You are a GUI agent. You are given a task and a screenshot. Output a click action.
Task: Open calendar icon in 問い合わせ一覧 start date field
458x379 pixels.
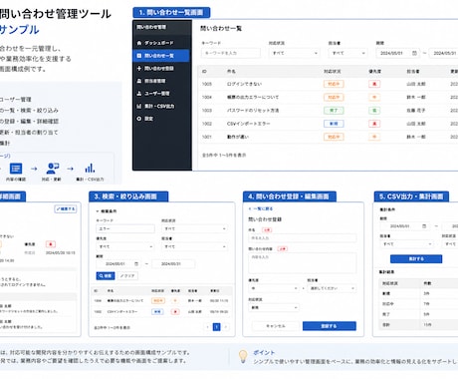coord(414,53)
